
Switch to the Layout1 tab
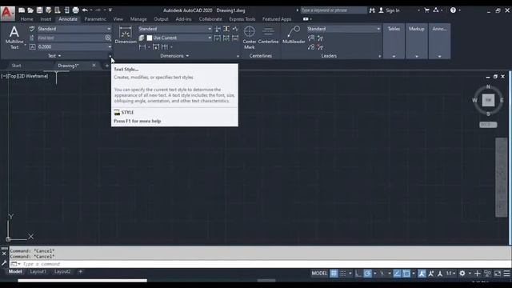coord(38,272)
